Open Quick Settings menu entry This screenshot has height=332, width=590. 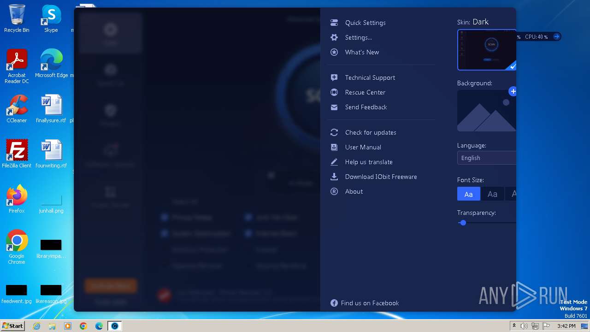(365, 23)
